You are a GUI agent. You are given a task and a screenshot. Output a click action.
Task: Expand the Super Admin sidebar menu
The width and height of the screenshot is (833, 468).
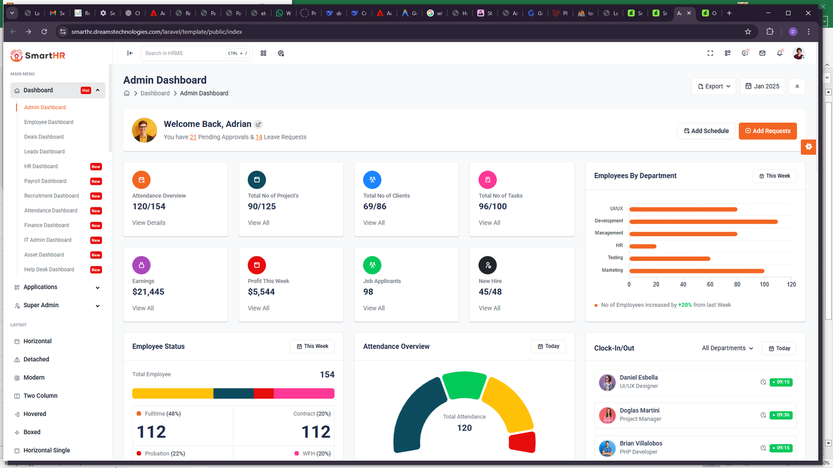pos(97,306)
